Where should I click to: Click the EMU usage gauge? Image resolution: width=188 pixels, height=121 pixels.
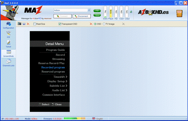click(105, 12)
